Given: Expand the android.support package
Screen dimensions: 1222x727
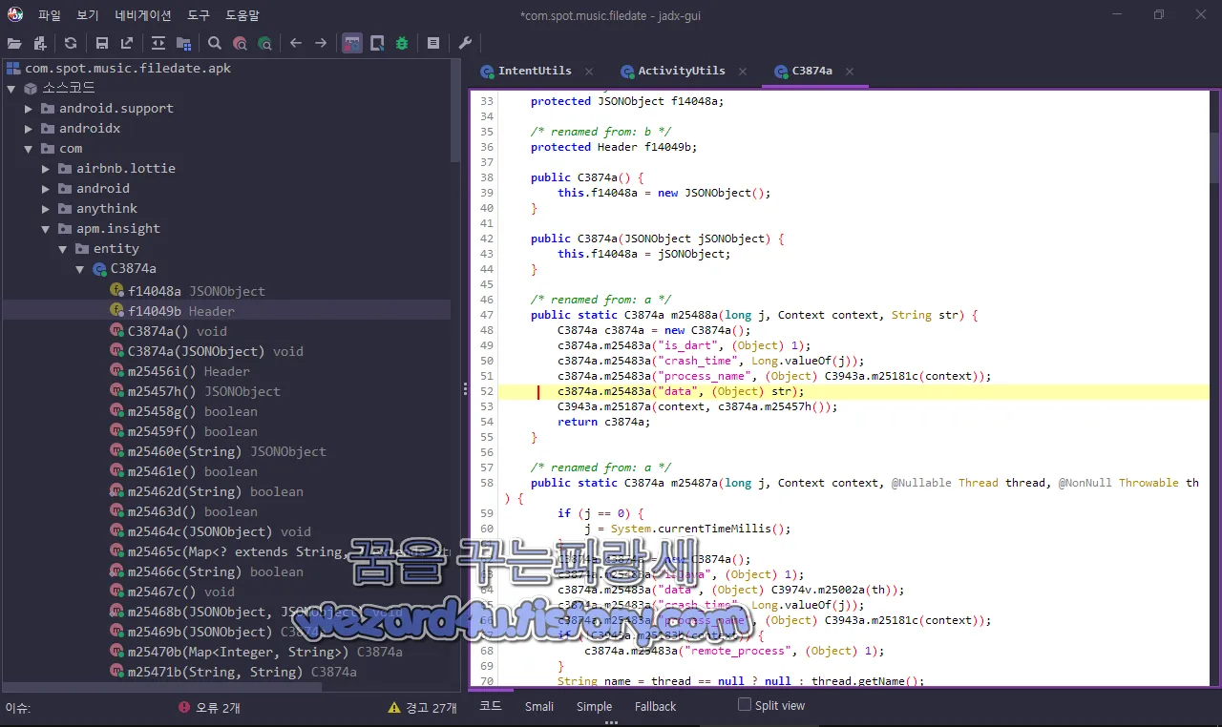Looking at the screenshot, I should (x=29, y=109).
